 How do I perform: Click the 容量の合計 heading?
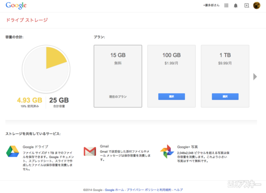(x=15, y=37)
